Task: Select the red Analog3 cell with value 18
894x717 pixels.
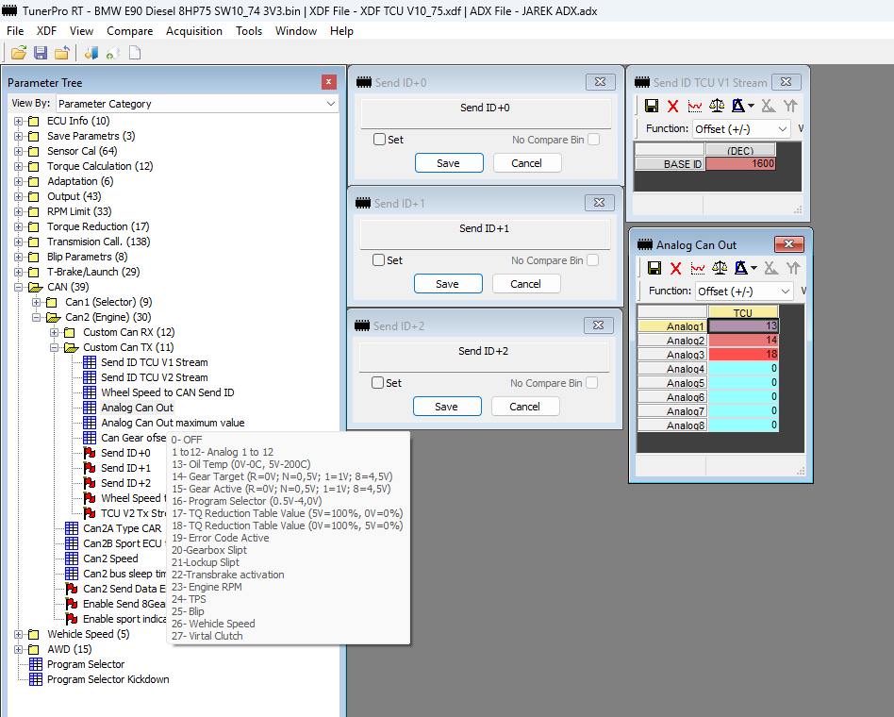Action: pos(742,355)
